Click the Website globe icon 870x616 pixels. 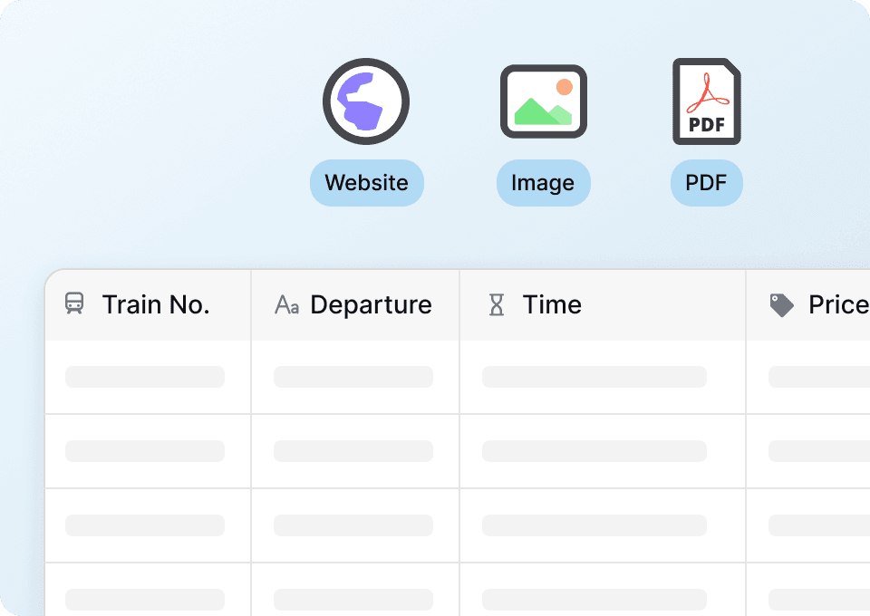366,101
